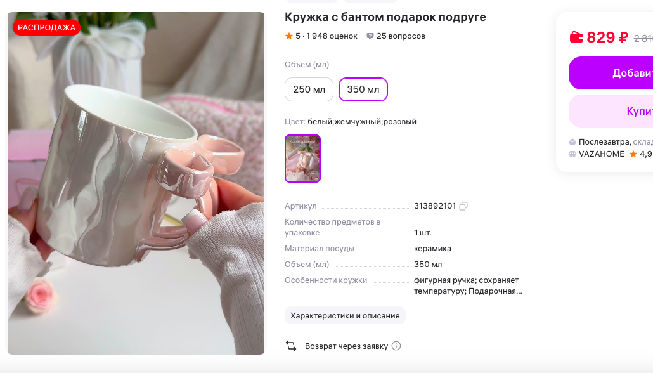This screenshot has width=653, height=373.
Task: Click the orange rating star
Action: 288,36
